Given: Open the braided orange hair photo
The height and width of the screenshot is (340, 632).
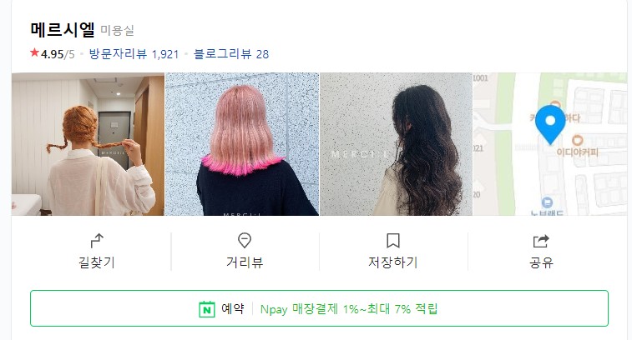Looking at the screenshot, I should 88,144.
